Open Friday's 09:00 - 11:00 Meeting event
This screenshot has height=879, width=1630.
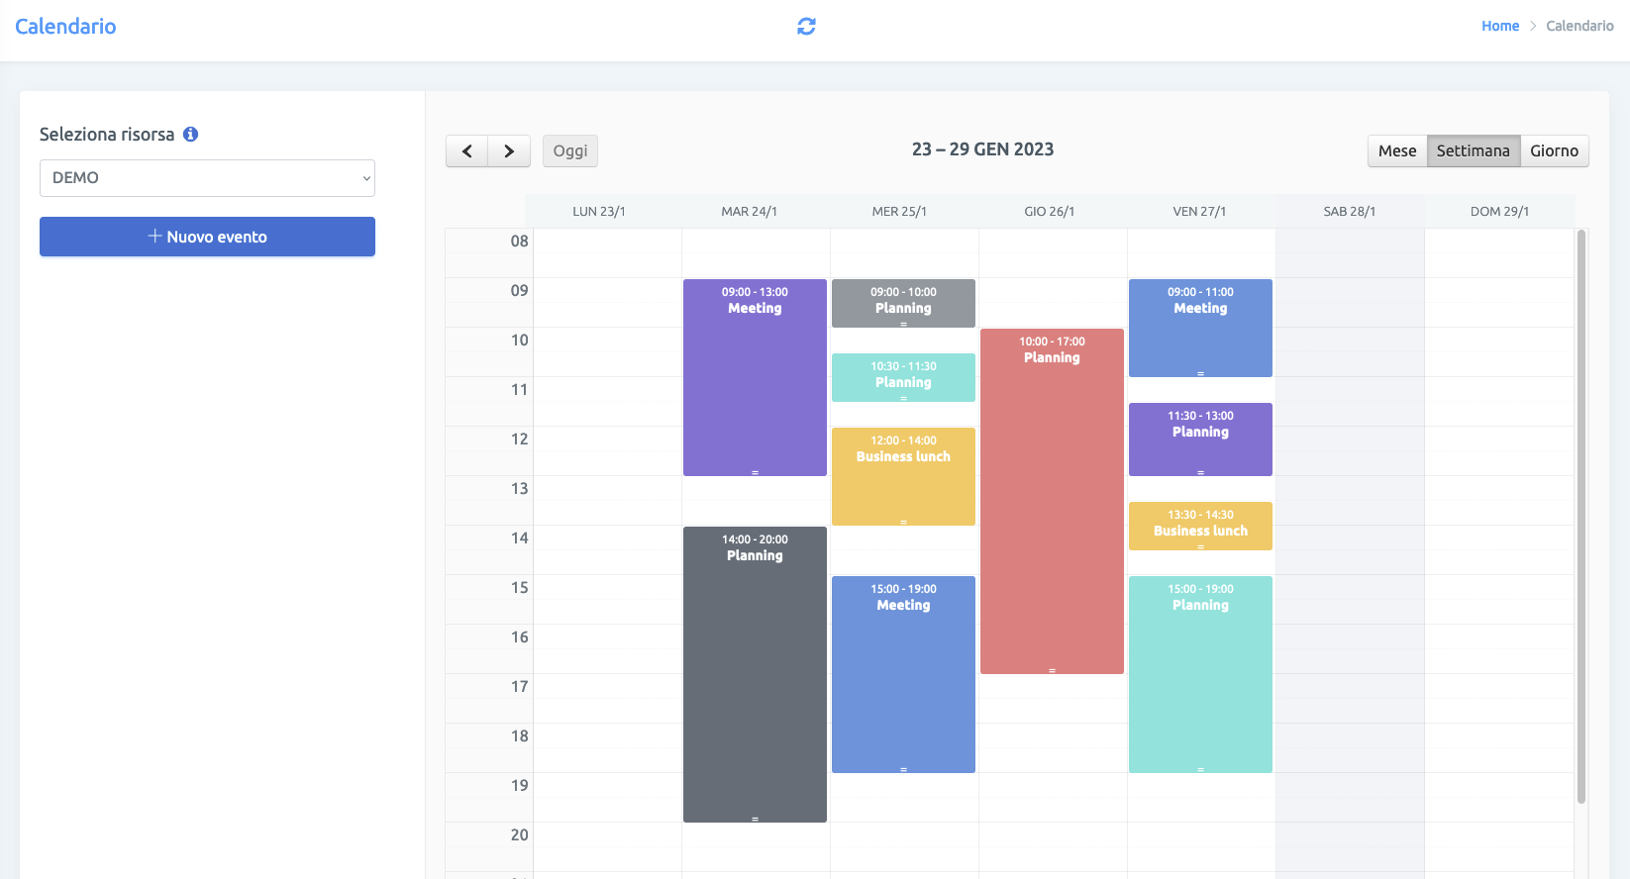1200,328
